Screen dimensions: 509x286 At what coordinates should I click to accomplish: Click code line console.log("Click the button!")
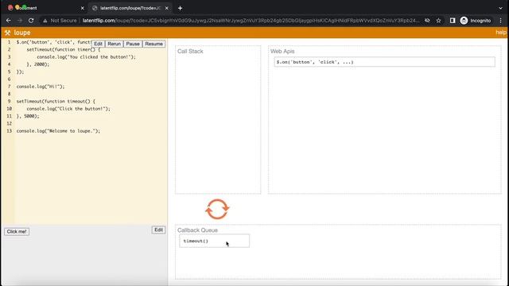[68, 109]
